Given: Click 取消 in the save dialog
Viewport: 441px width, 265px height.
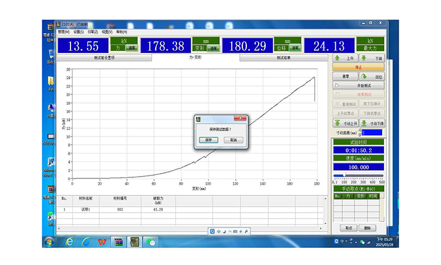Looking at the screenshot, I should [x=233, y=140].
